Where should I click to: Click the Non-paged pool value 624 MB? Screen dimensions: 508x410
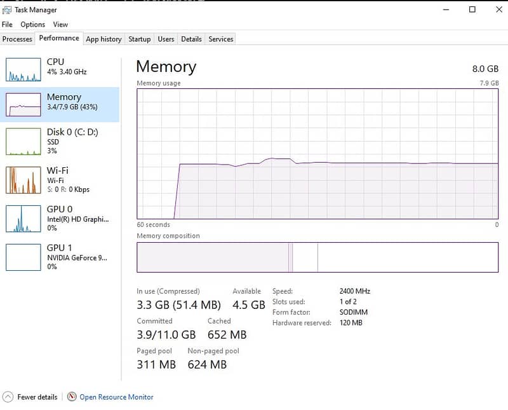pyautogui.click(x=208, y=365)
